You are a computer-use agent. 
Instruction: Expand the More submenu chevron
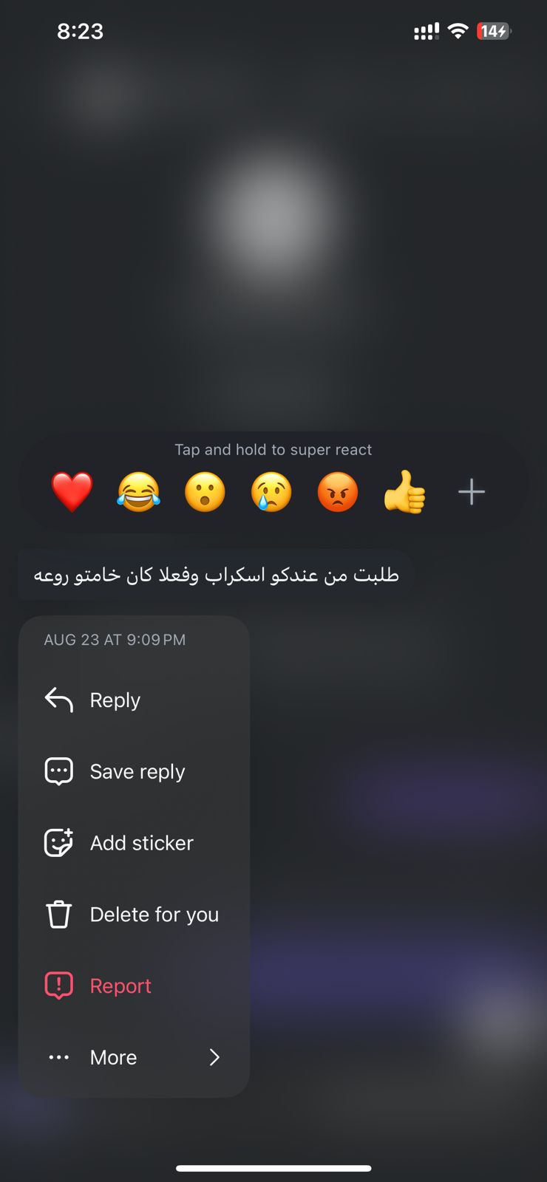click(214, 1057)
